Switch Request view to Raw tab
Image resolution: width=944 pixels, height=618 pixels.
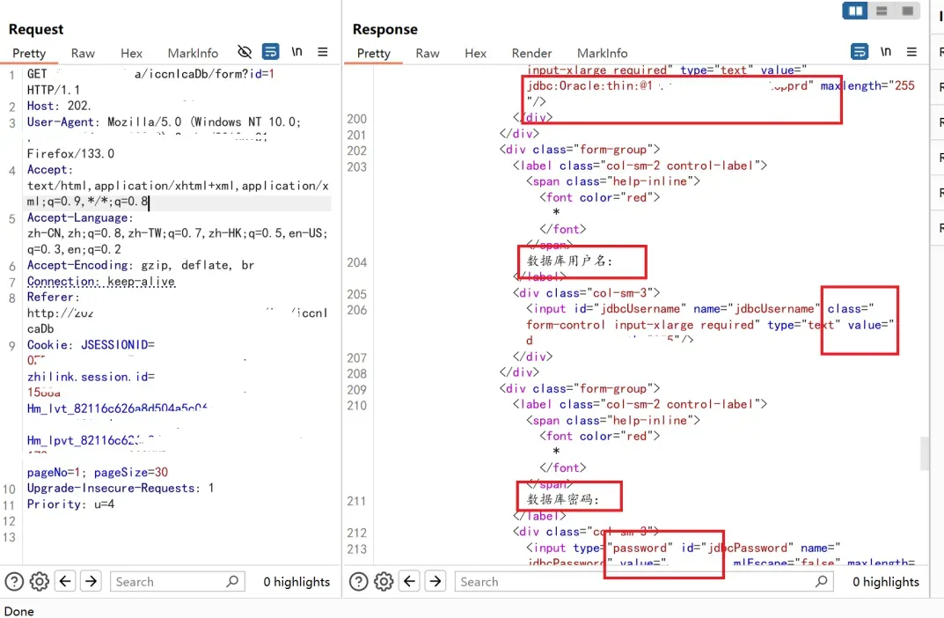point(83,53)
